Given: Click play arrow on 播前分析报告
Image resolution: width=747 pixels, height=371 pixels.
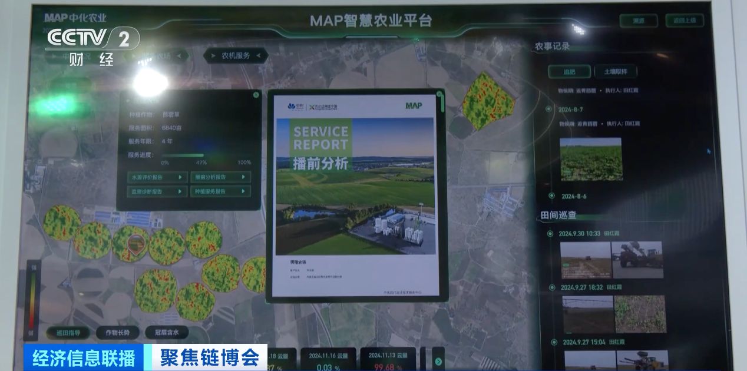Looking at the screenshot, I should 243,177.
